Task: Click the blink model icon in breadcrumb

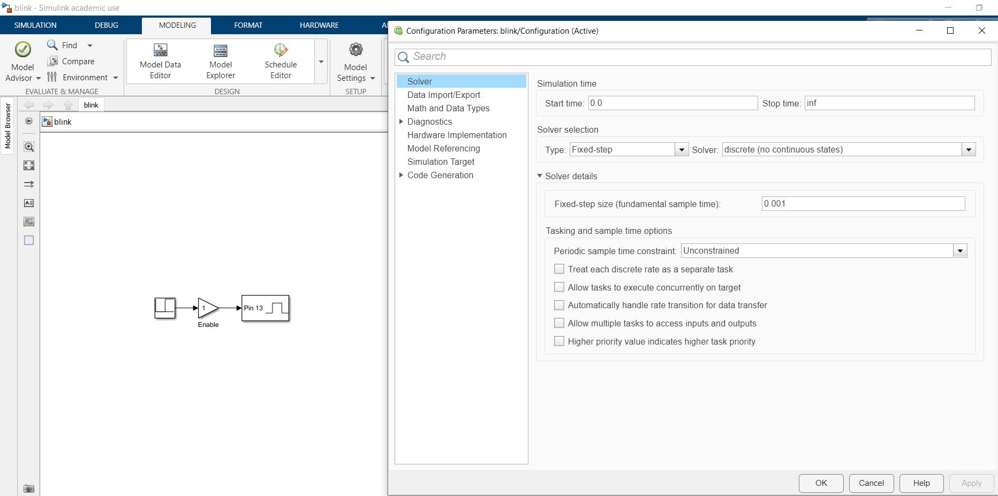Action: (47, 121)
